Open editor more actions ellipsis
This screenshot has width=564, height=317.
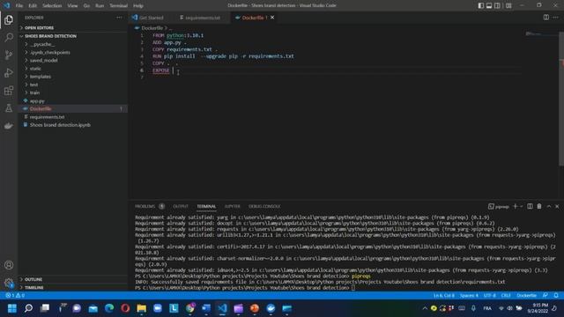pyautogui.click(x=556, y=18)
